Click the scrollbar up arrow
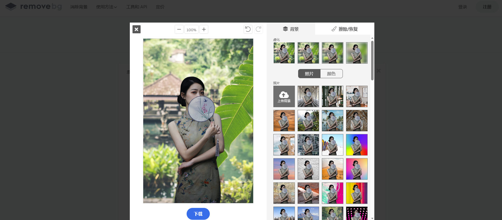Screen dimensions: 502x220 pyautogui.click(x=372, y=38)
